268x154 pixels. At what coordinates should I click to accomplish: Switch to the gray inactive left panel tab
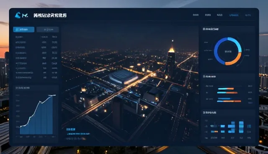tap(48, 30)
